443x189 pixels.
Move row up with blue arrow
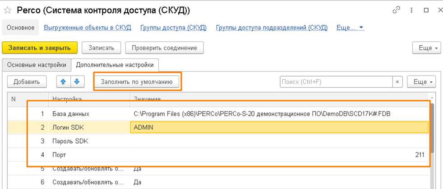pos(63,81)
